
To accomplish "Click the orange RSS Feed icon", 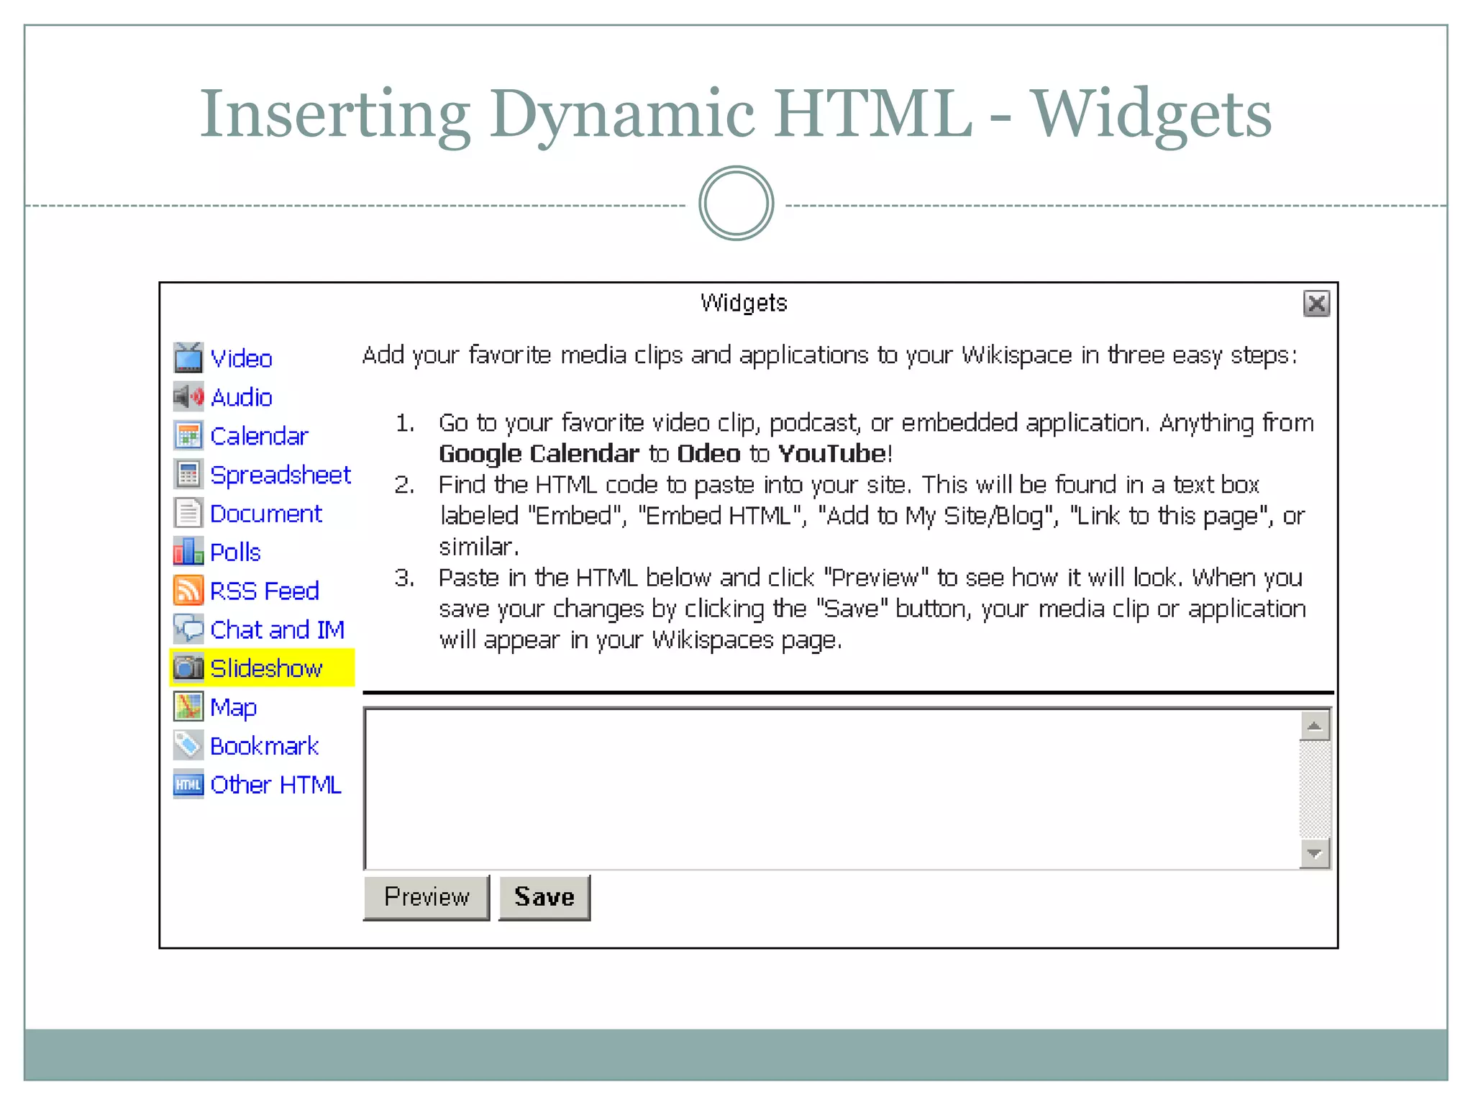I will [x=188, y=591].
